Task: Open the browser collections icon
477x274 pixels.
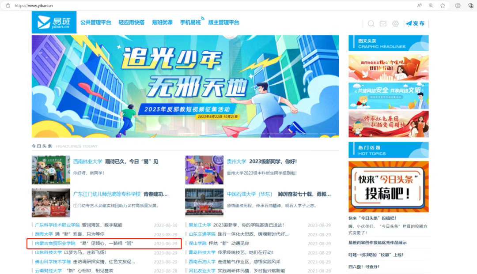Action: (471, 5)
